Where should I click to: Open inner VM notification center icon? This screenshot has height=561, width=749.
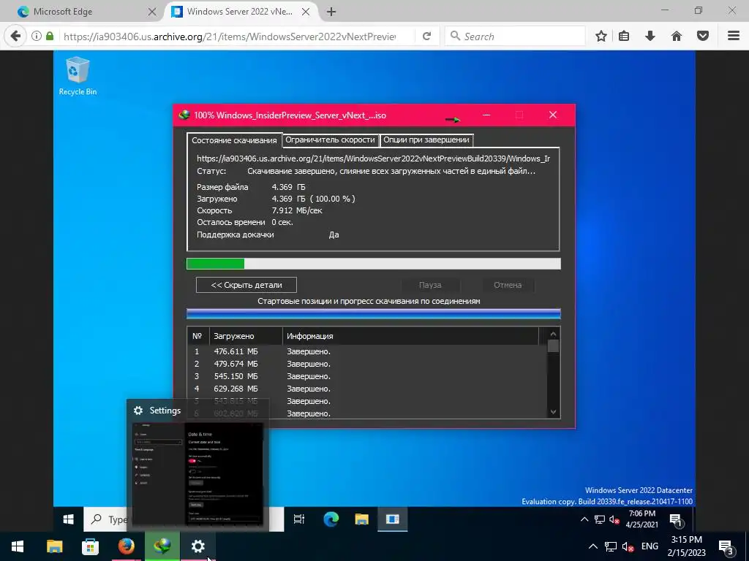pyautogui.click(x=677, y=520)
